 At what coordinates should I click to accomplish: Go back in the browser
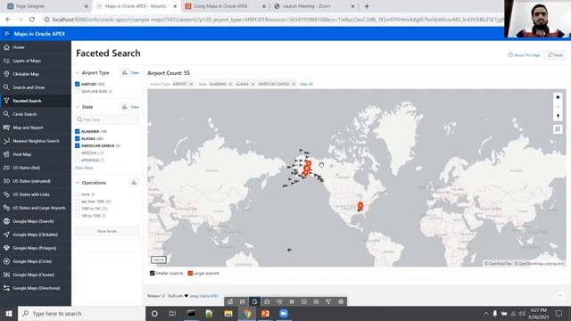click(x=8, y=20)
